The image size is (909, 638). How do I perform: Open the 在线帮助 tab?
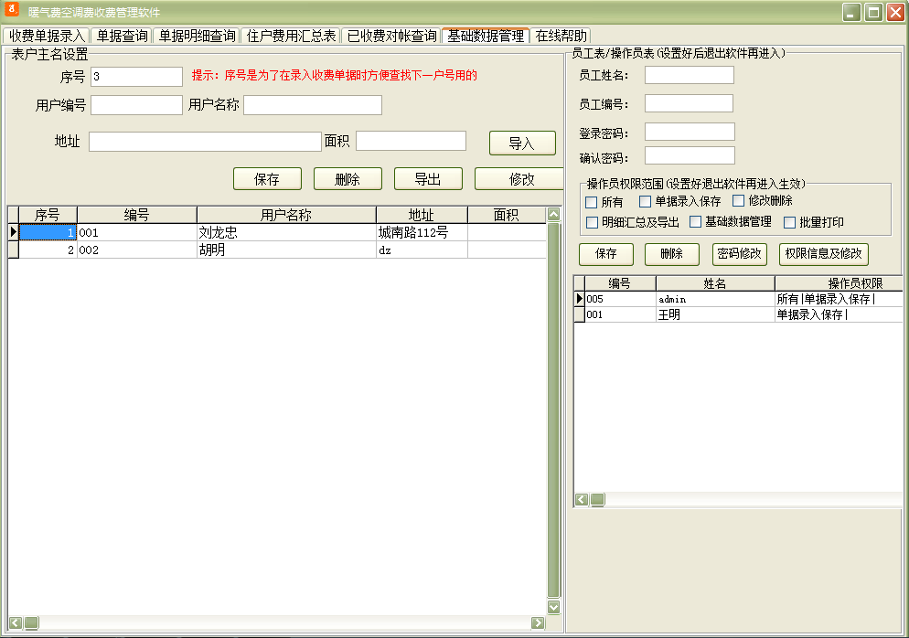point(561,36)
